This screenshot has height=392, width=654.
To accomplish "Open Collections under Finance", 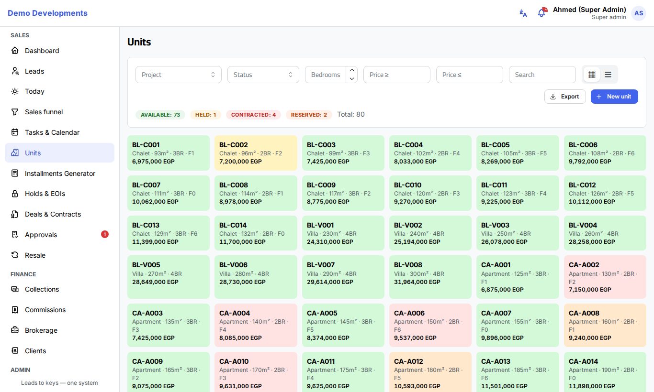I will point(60,289).
